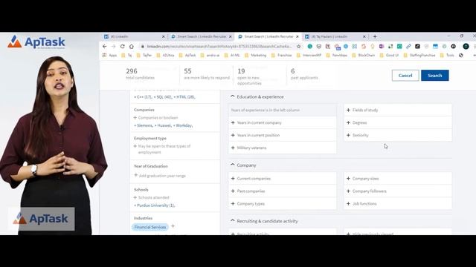This screenshot has height=267, width=476.
Task: Add Degrees filter
Action: pos(398,122)
